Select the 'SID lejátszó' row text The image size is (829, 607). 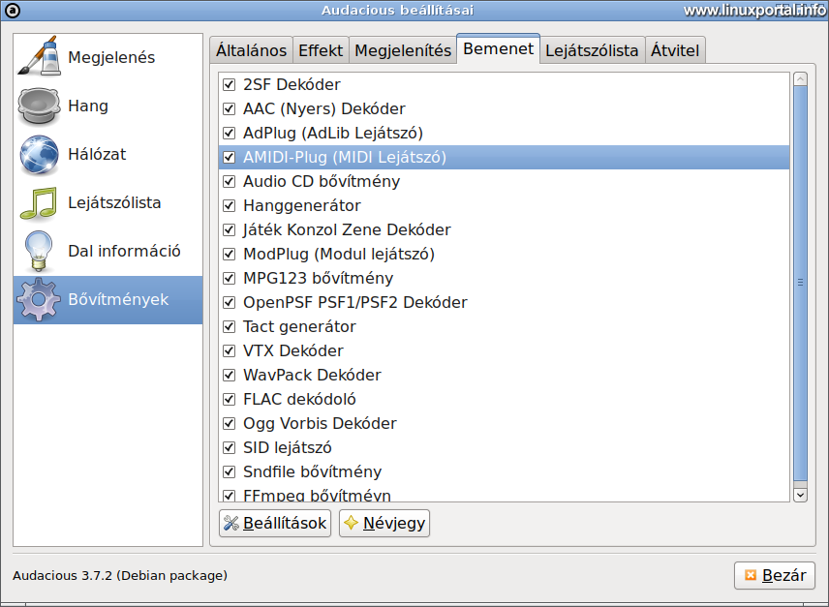tap(288, 448)
